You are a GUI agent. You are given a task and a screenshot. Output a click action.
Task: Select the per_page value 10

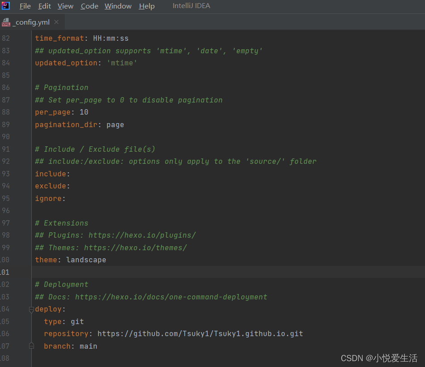[83, 112]
